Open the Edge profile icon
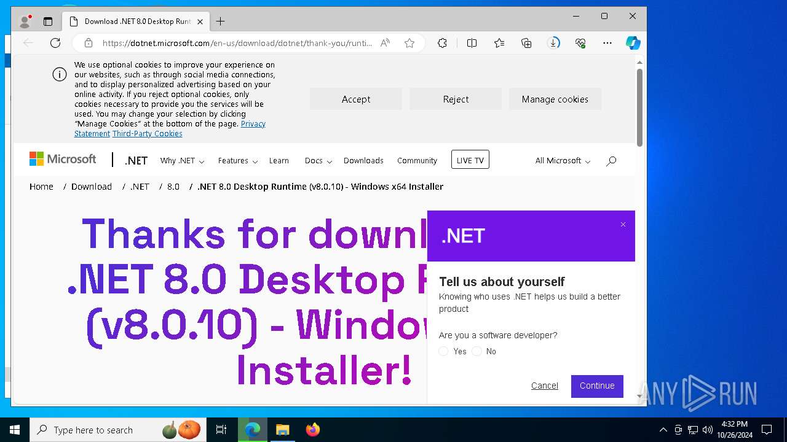 point(25,21)
